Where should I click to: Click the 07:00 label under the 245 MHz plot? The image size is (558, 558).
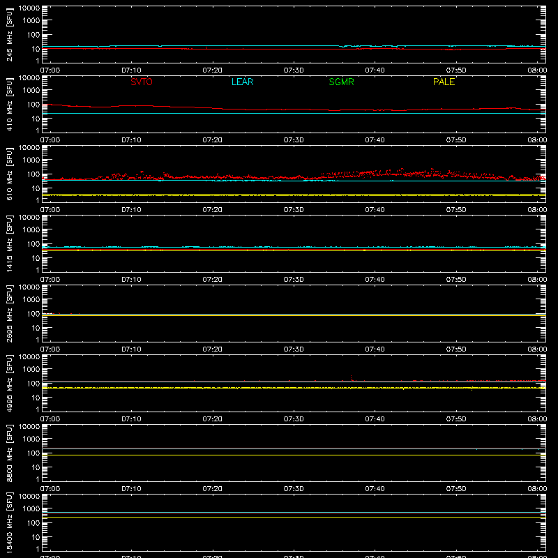coord(50,70)
